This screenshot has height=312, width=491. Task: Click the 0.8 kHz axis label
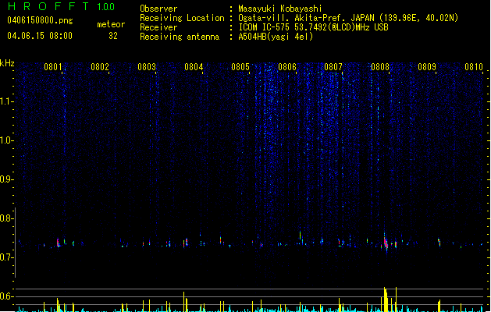[x=7, y=218]
